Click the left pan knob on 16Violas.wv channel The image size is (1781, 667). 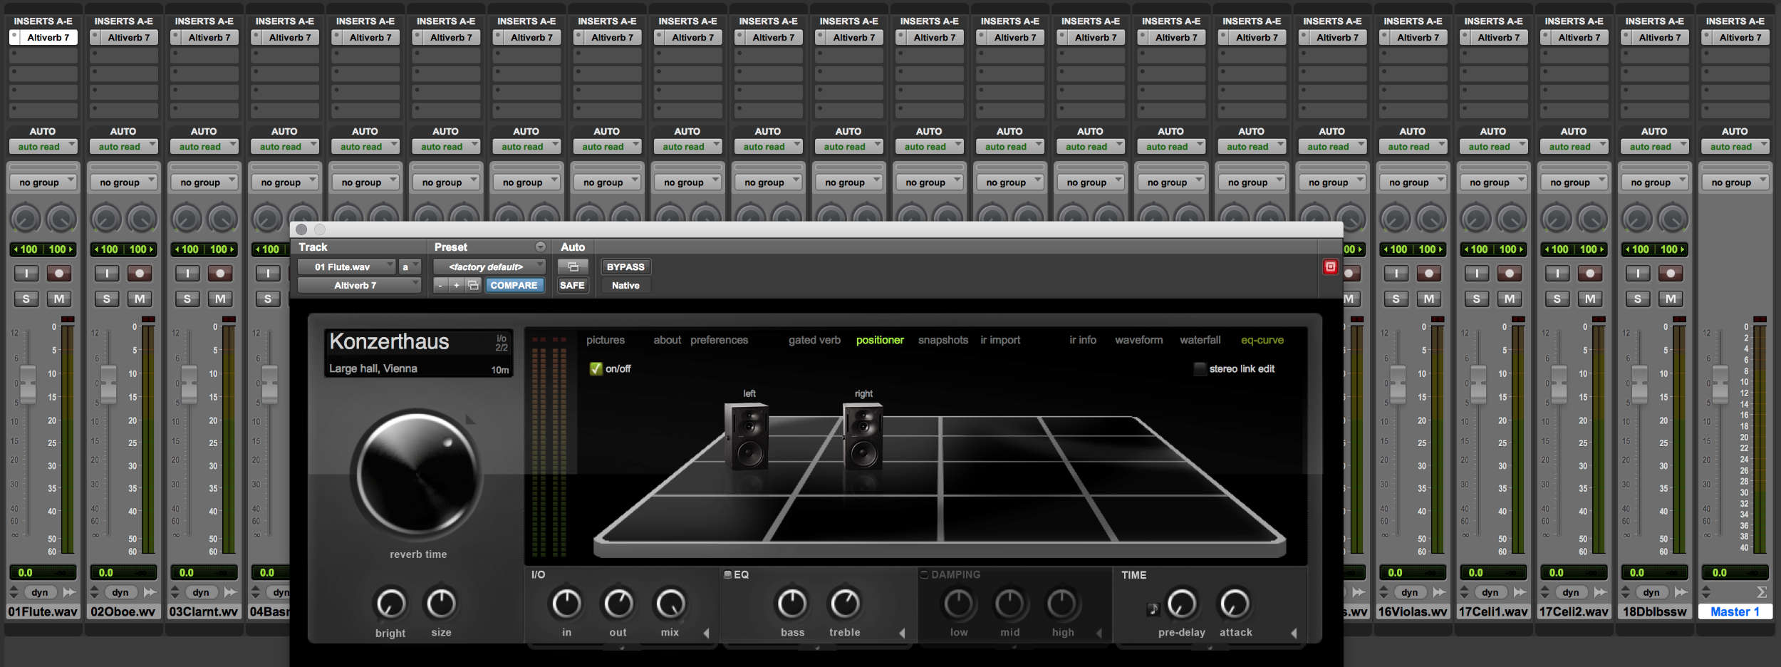coord(1396,219)
